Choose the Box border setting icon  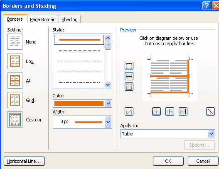pyautogui.click(x=15, y=61)
